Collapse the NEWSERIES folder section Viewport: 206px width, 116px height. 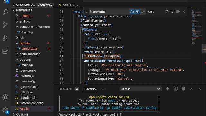click(x=33, y=10)
